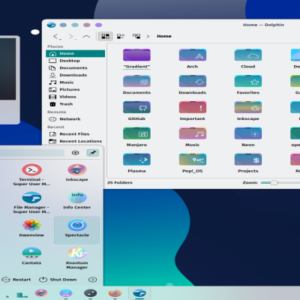
Task: Click the Dolphin icon in the taskbar
Action: [x=139, y=292]
